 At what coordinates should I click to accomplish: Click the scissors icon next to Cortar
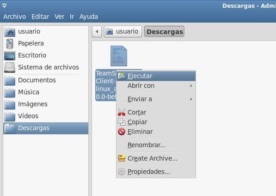pos(122,112)
